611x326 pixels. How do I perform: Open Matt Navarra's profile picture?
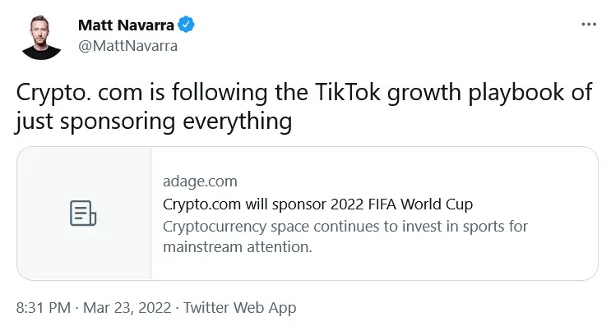[41, 36]
